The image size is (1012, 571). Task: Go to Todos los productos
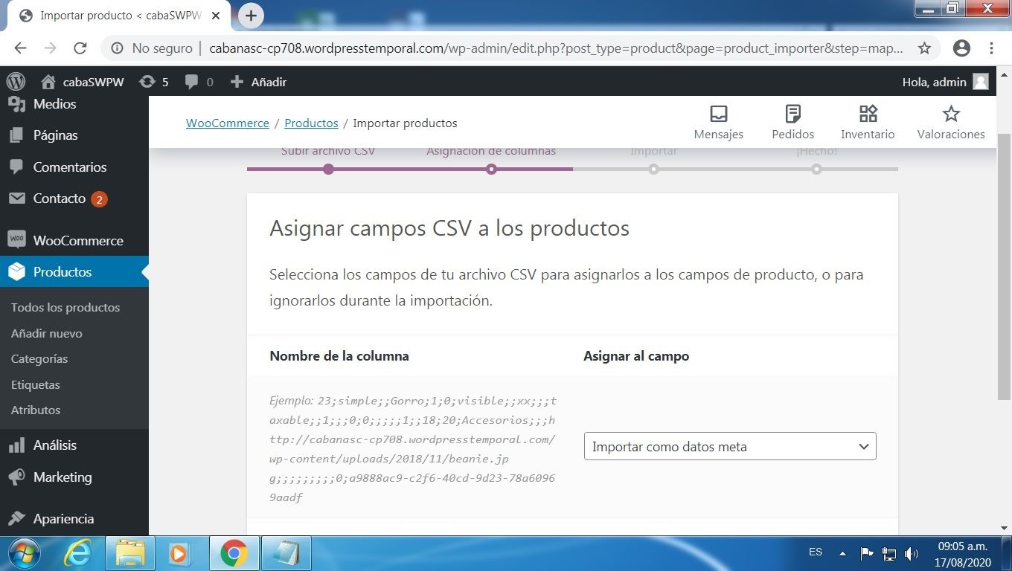(x=65, y=308)
